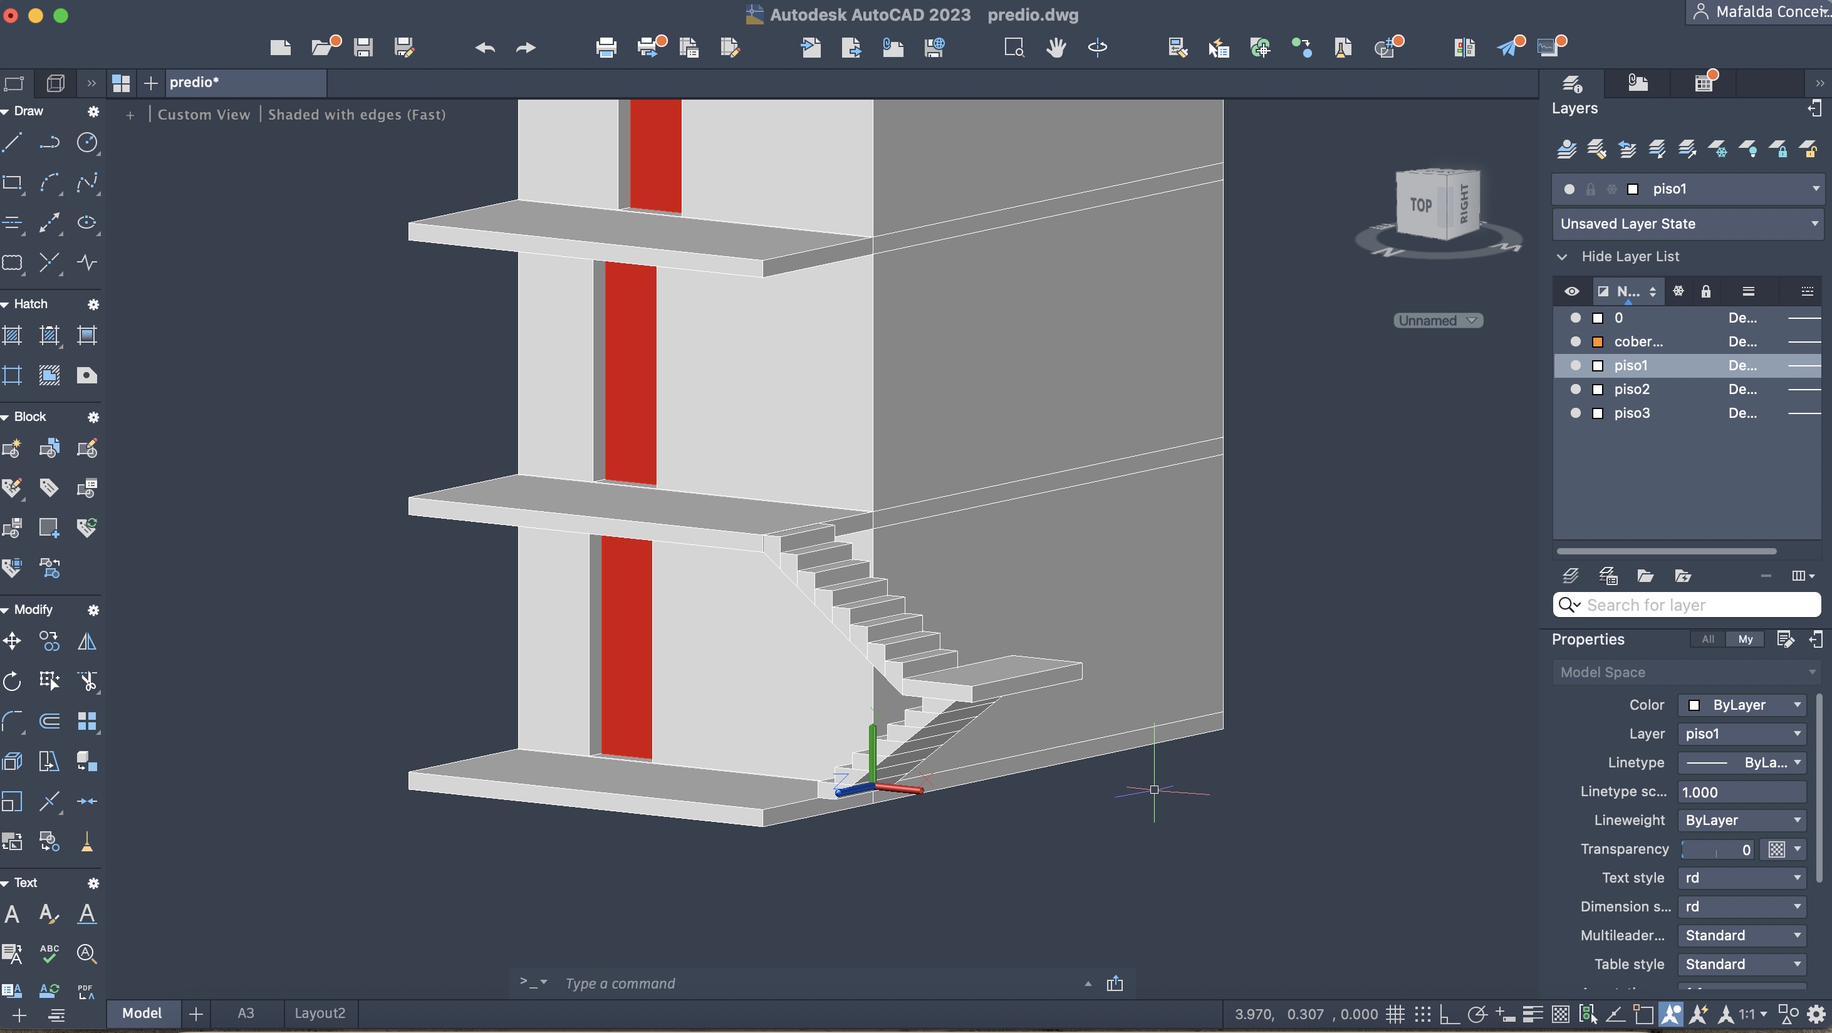The image size is (1832, 1033).
Task: Select the Circle drawing tool
Action: [x=86, y=143]
